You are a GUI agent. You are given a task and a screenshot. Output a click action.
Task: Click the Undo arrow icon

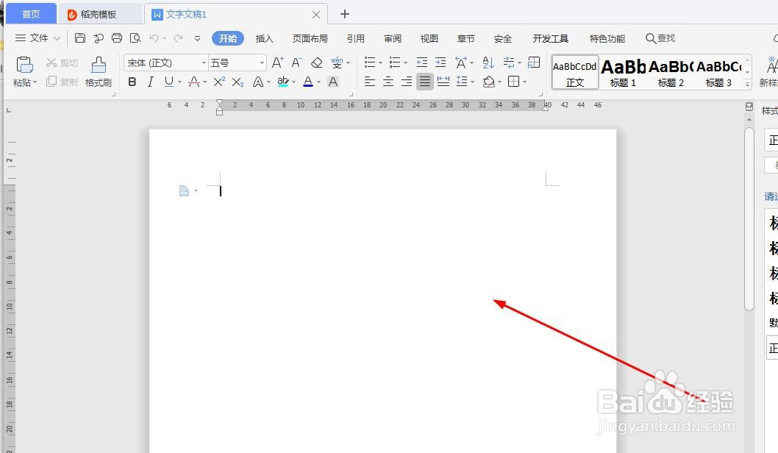154,38
